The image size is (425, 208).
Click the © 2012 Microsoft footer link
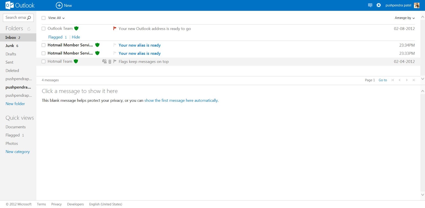[19, 204]
